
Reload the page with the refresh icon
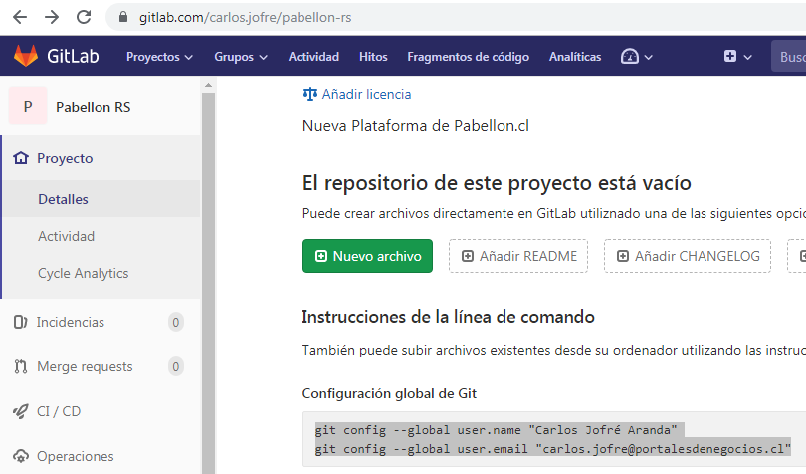(84, 17)
